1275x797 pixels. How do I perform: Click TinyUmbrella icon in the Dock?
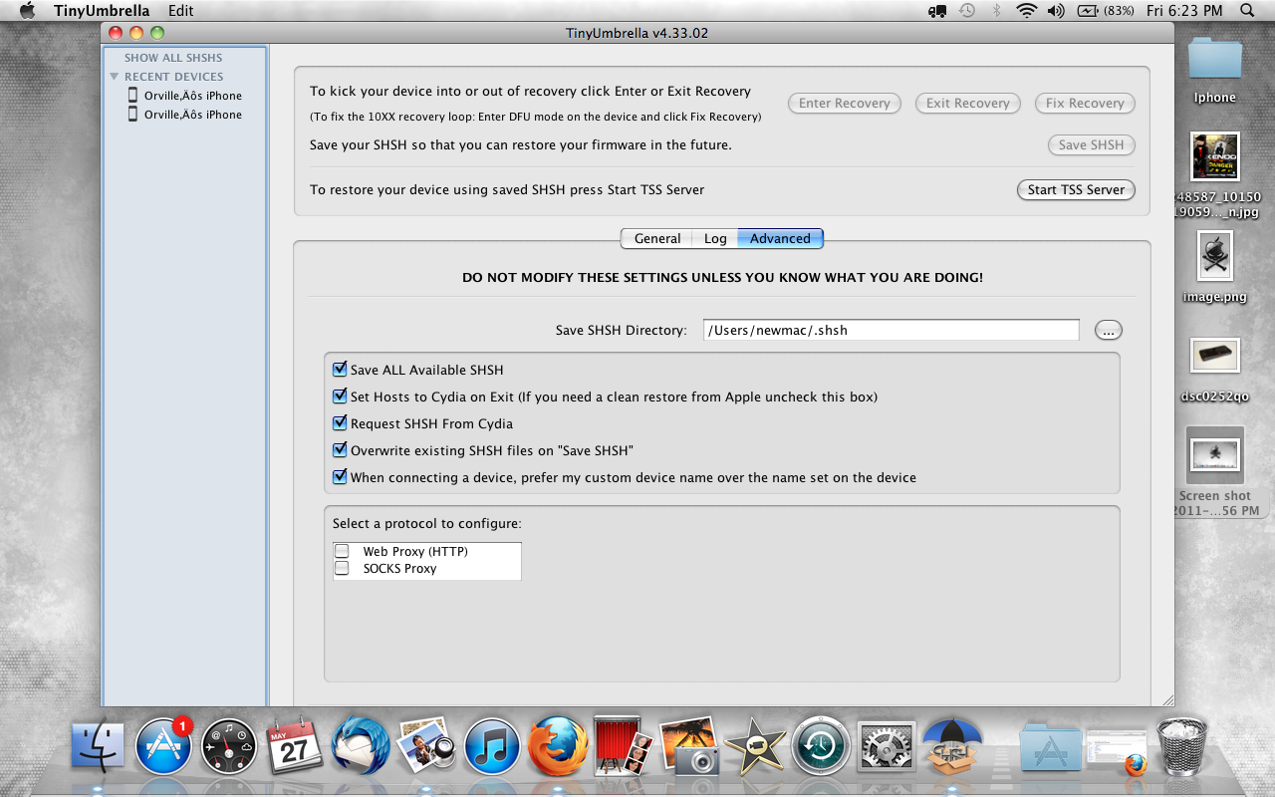(x=952, y=745)
